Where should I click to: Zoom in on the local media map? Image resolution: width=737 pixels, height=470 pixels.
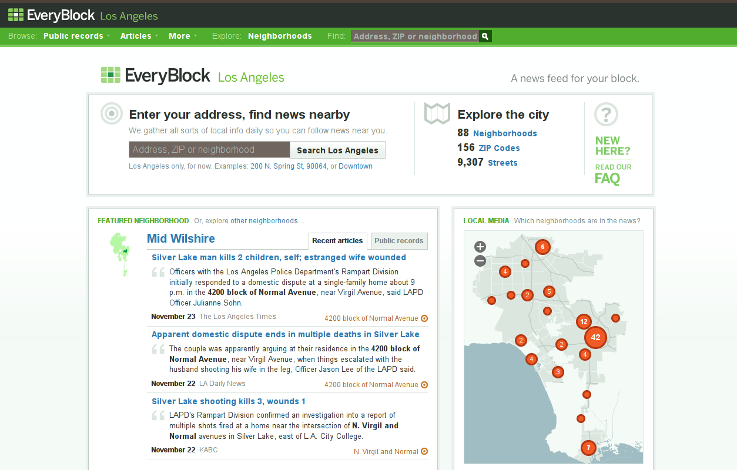tap(480, 247)
